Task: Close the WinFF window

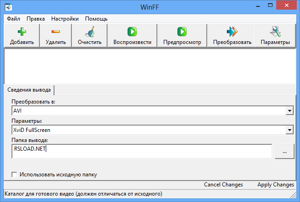Action: [286, 5]
